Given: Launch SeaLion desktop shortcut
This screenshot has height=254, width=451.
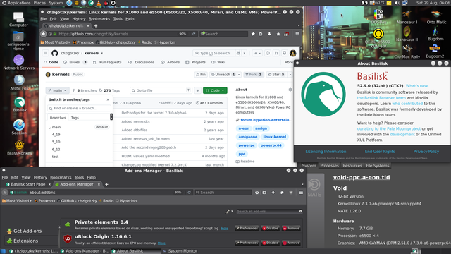Looking at the screenshot, I should tap(19, 127).
